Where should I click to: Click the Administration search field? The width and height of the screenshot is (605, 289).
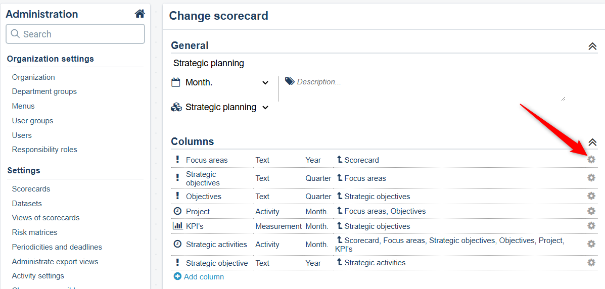pos(76,34)
